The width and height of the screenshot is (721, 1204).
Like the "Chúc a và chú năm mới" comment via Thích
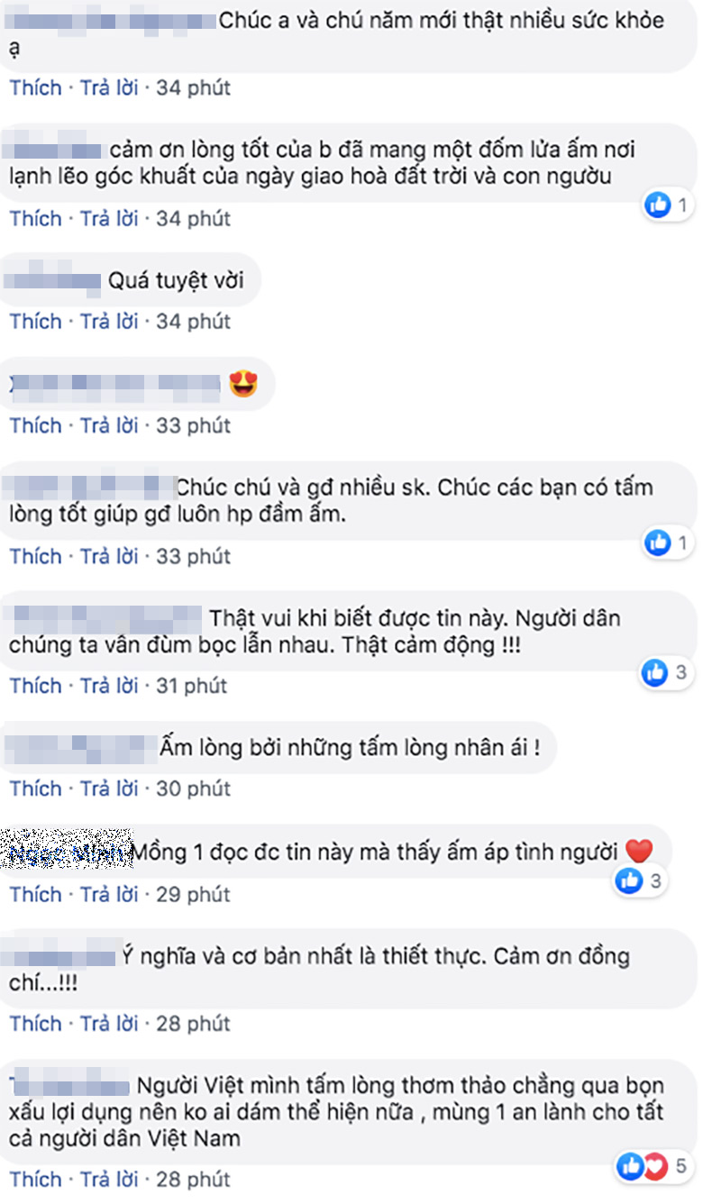tap(35, 88)
